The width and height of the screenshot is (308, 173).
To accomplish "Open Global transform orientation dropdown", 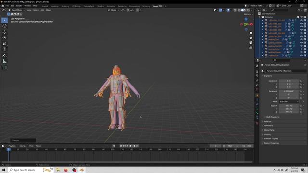I will (x=114, y=10).
